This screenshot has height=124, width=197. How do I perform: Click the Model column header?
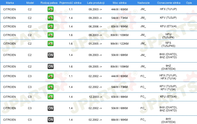(30, 3)
